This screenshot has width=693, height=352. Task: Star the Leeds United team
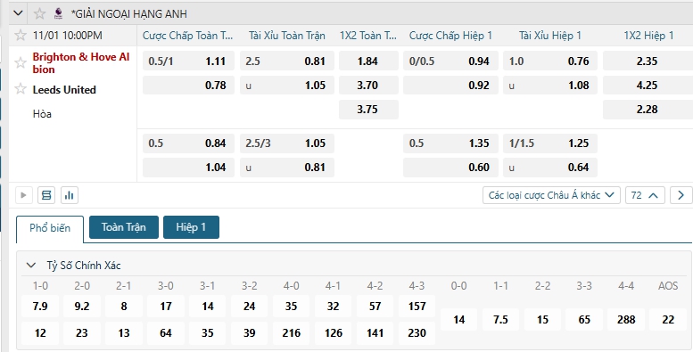click(x=21, y=89)
